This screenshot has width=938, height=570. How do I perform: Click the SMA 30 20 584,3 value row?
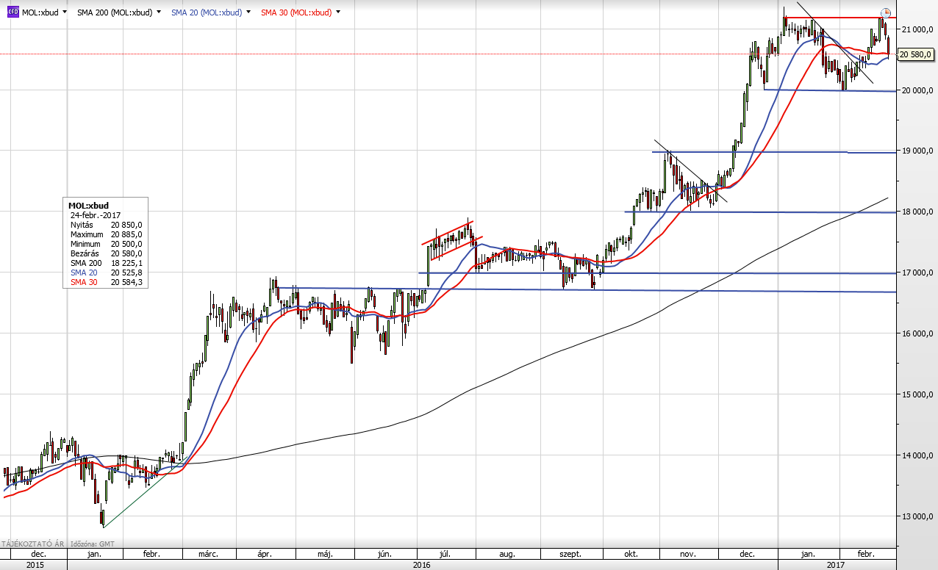click(x=106, y=282)
